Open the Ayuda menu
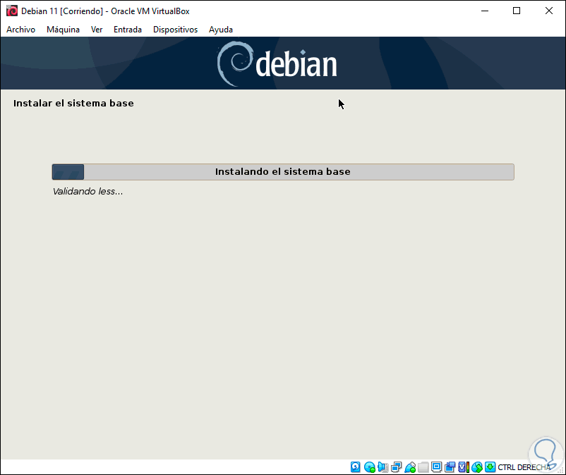 click(x=221, y=30)
